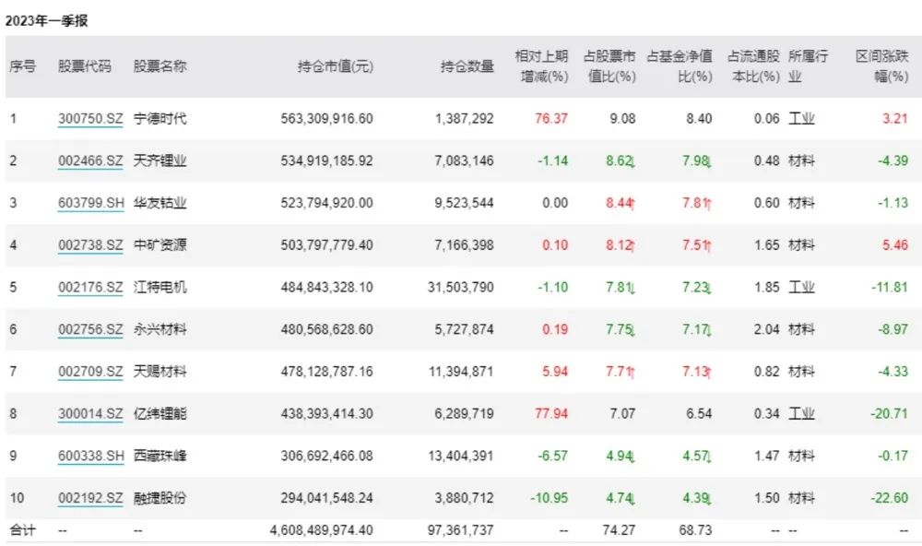The image size is (922, 546).
Task: Click holding value 563,309,916.60
Action: 327,119
